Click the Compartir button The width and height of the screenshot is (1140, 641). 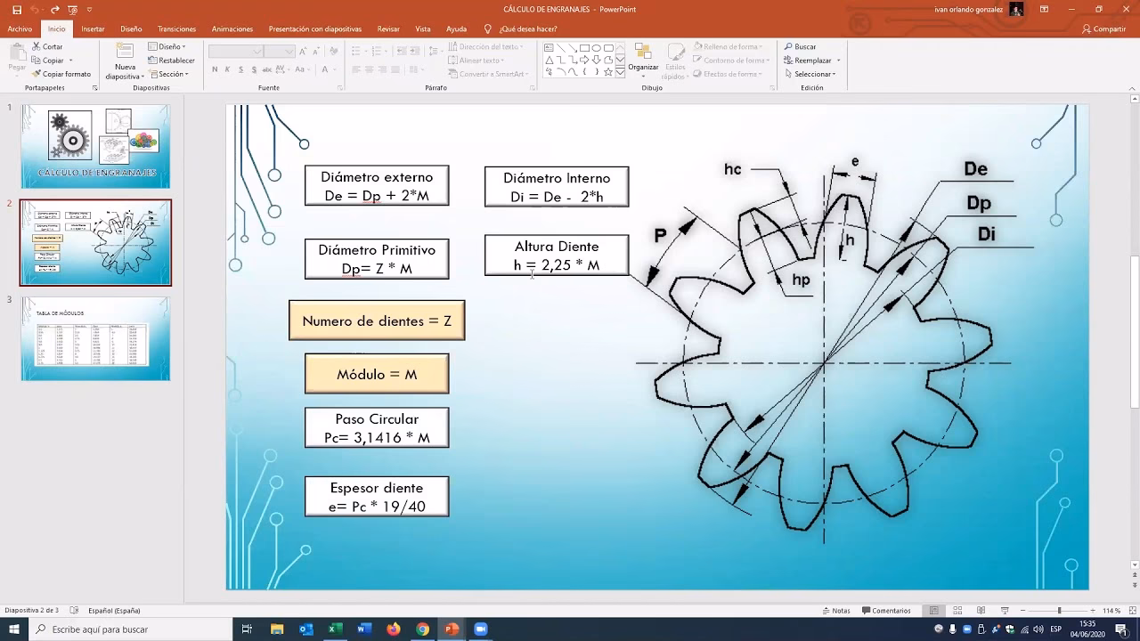coord(1103,28)
